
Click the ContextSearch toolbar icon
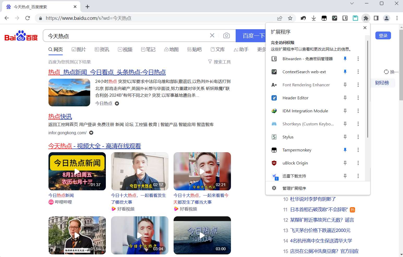pyautogui.click(x=334, y=18)
